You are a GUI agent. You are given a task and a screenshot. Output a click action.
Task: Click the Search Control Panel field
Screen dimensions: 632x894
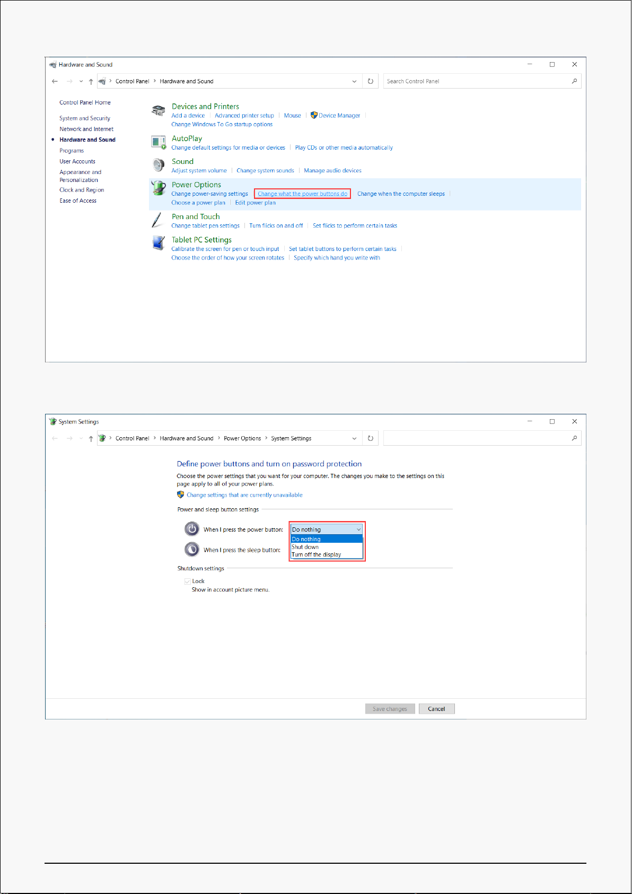click(476, 81)
